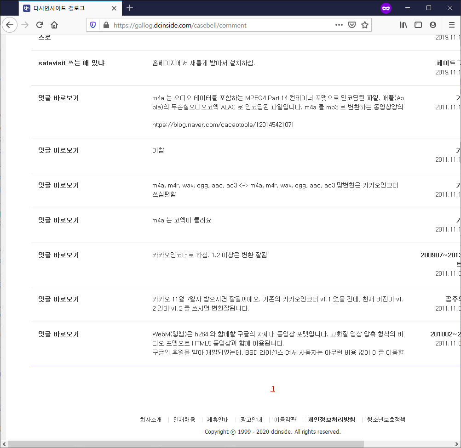Click the horizontal scrollbar left arrow
The image size is (461, 448).
(4, 444)
